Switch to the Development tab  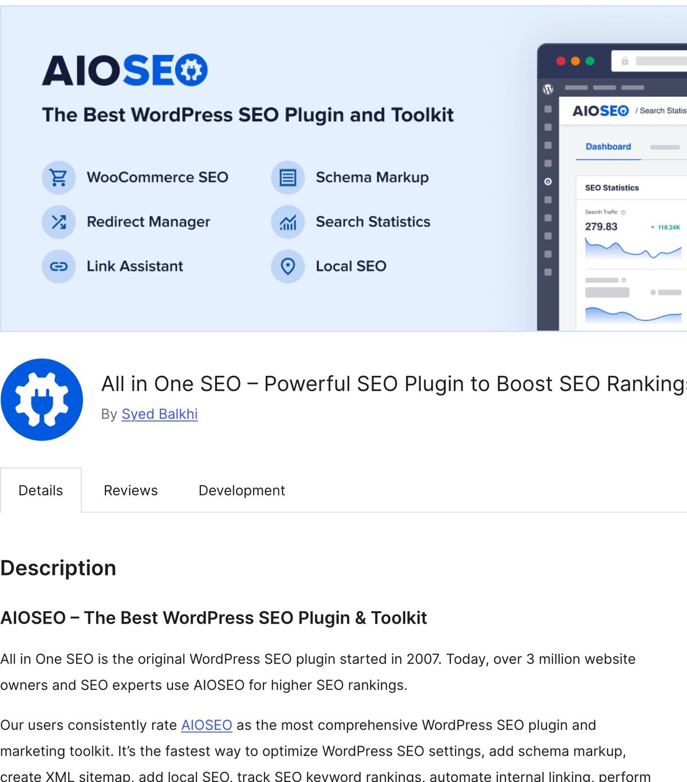[242, 490]
